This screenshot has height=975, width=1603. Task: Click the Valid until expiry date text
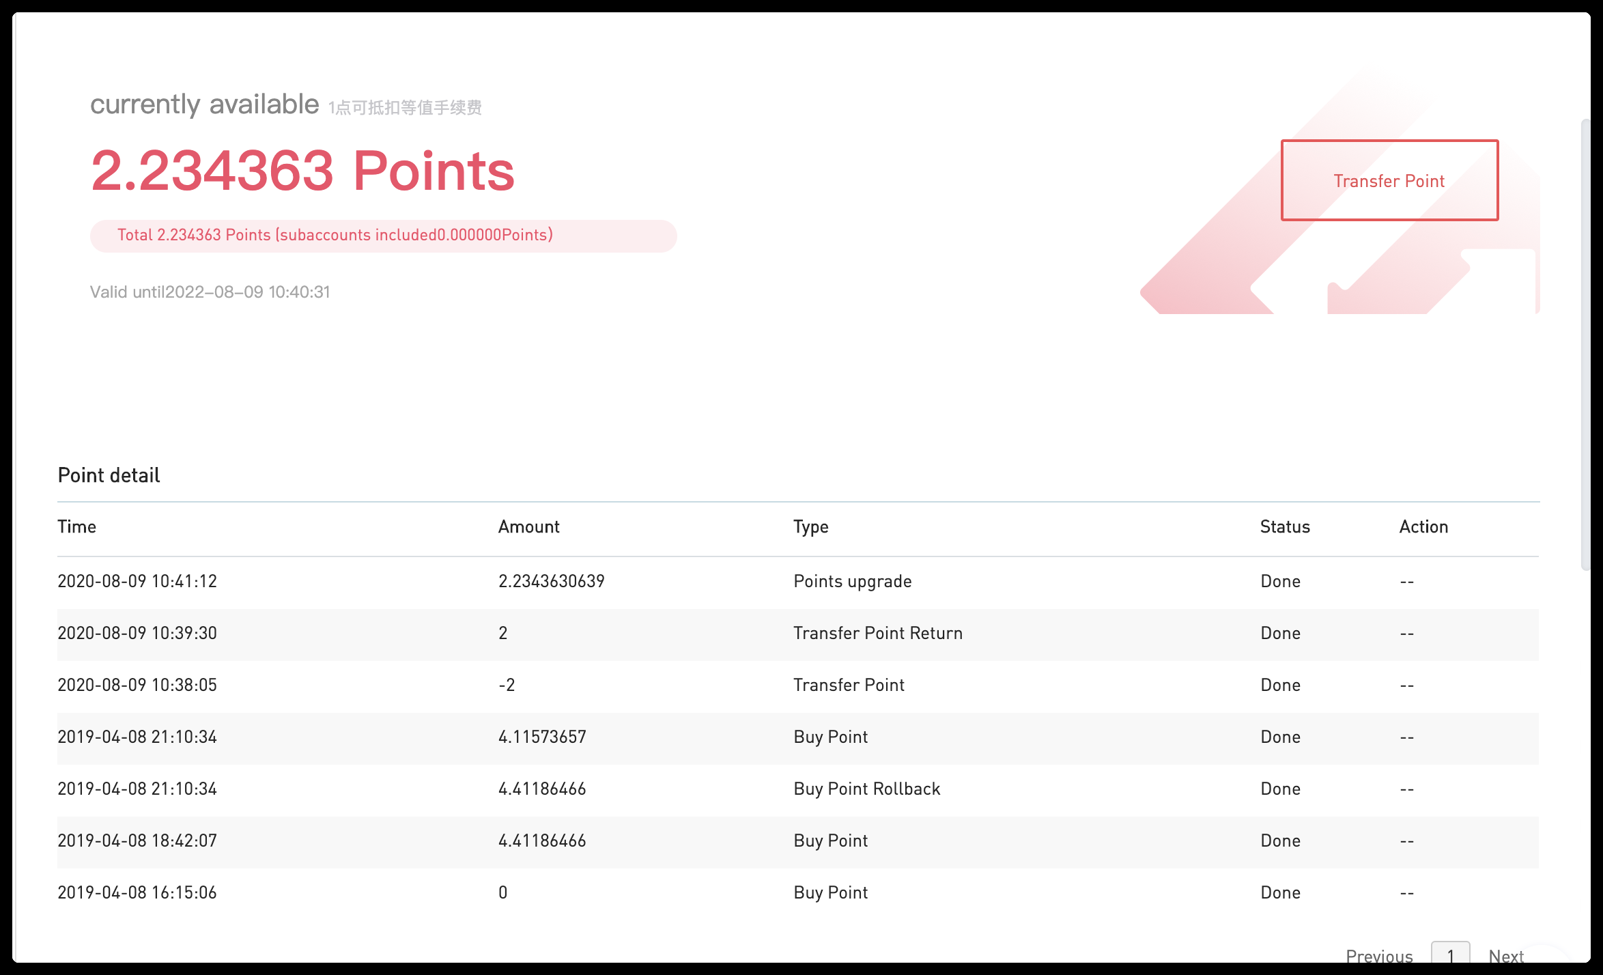[210, 292]
